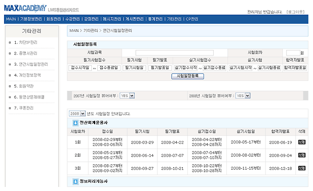
Task: Select 6. 동영상문제해결 in the sidebar
Action: point(29,97)
